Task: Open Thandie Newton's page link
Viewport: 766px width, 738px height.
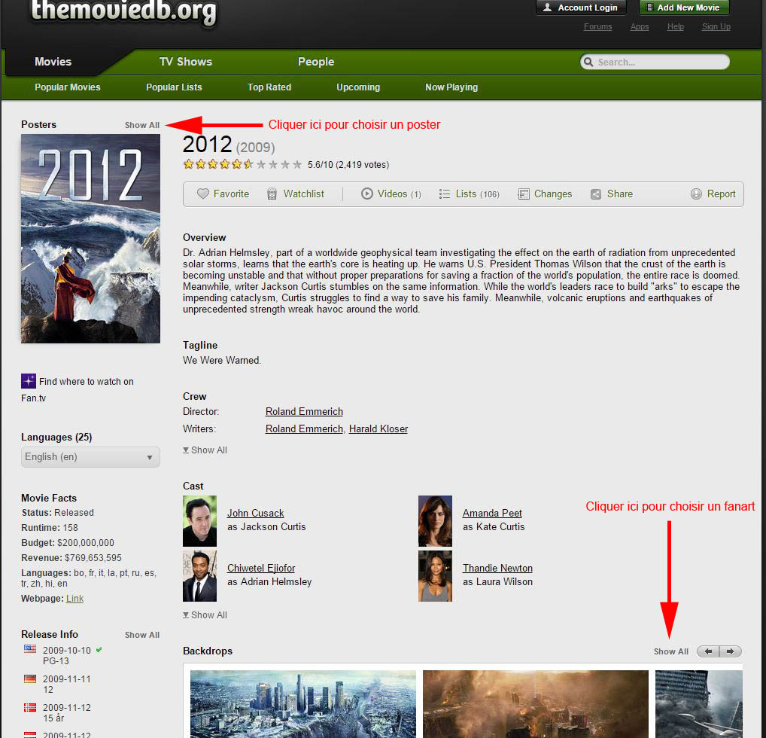Action: point(498,568)
